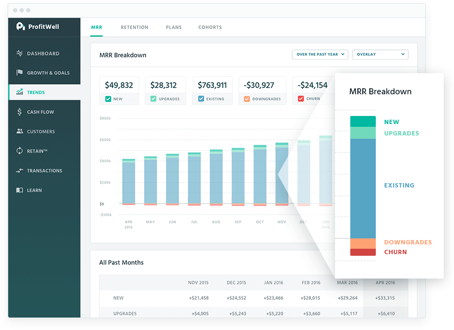Toggle the Downgrades checkbox
This screenshot has width=454, height=330.
[247, 99]
